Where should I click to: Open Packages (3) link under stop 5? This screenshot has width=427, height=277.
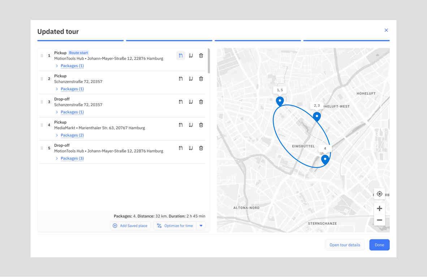72,158
